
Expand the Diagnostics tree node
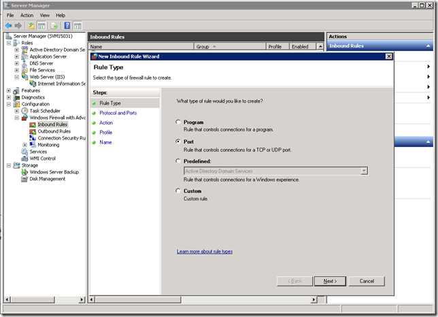tap(9, 97)
